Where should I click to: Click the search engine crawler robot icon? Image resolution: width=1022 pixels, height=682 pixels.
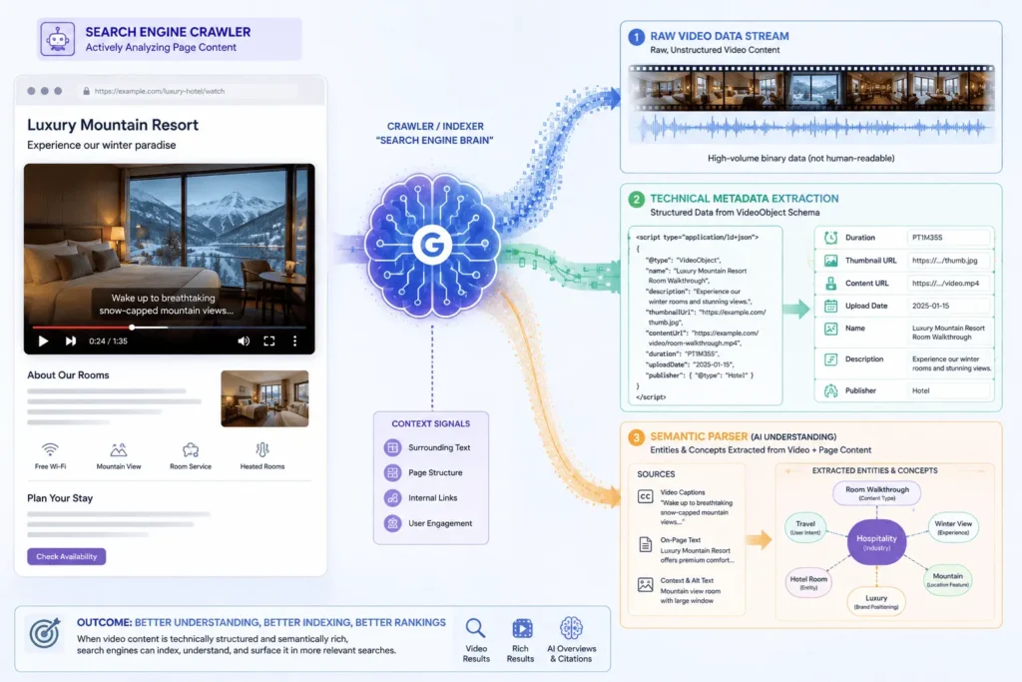pyautogui.click(x=57, y=39)
